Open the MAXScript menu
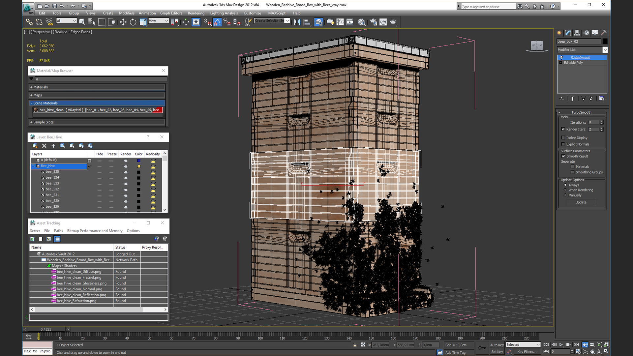Screen dimensions: 633x356 pos(277,13)
